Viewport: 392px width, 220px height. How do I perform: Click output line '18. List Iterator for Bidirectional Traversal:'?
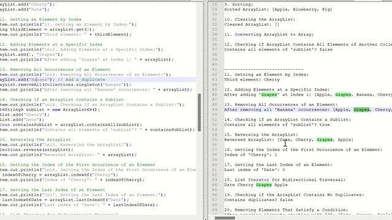coord(285,180)
